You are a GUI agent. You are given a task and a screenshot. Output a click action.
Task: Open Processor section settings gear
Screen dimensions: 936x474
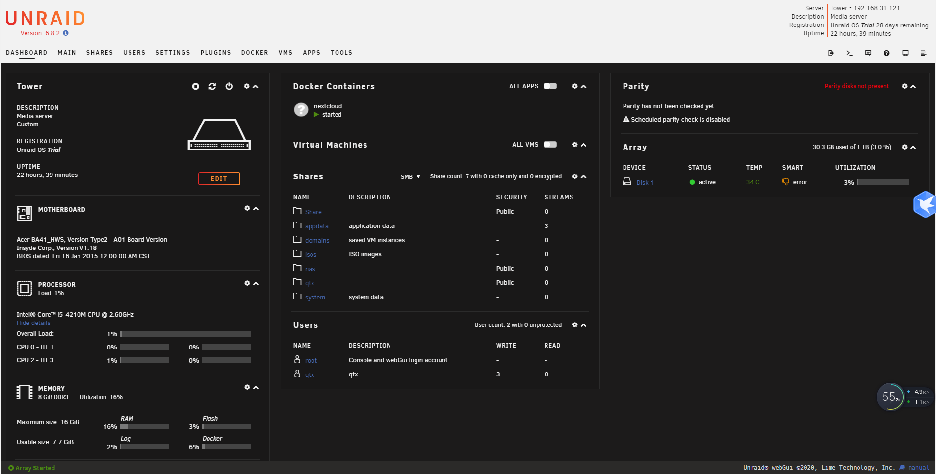[247, 283]
